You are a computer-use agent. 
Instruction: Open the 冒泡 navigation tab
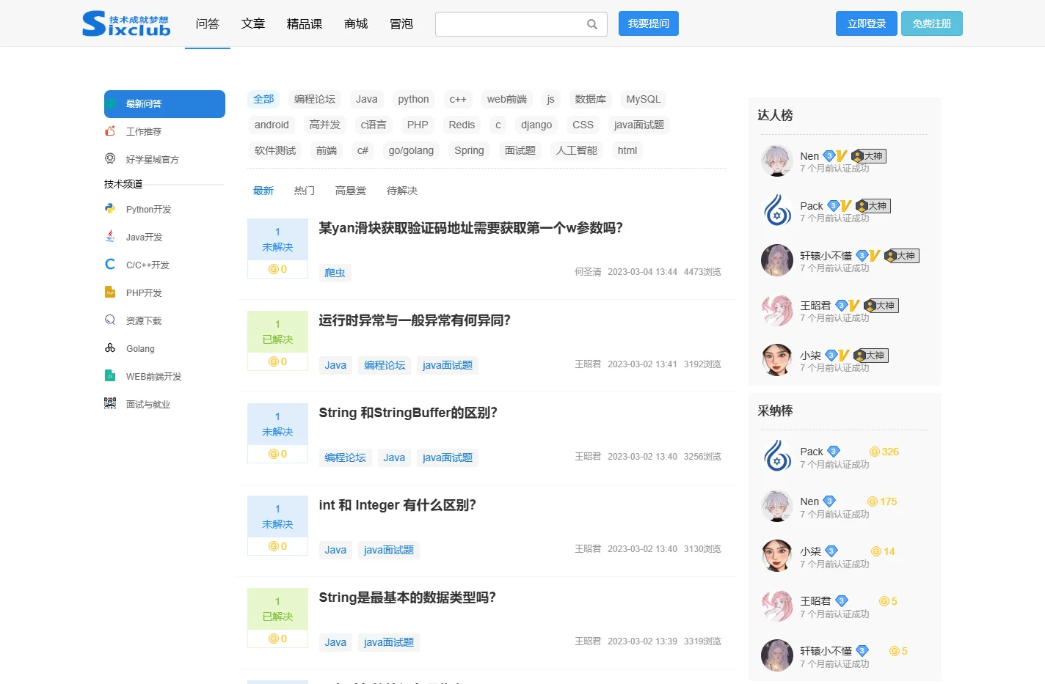[401, 24]
